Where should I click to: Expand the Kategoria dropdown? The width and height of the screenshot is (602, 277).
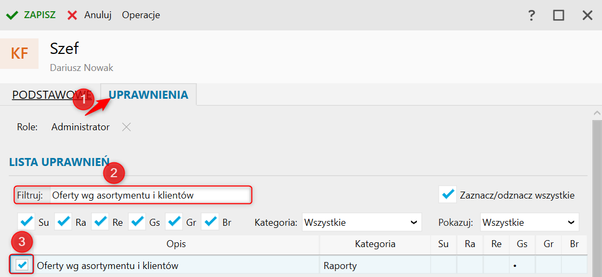click(361, 222)
